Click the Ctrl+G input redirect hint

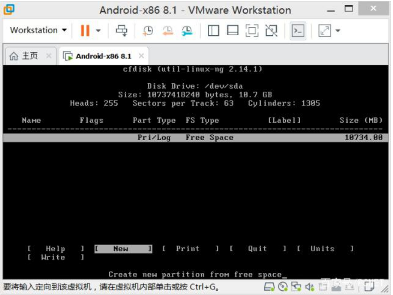pyautogui.click(x=111, y=287)
